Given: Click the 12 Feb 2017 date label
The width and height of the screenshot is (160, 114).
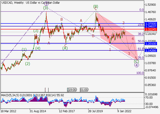Looking at the screenshot, I should pos(67,111).
